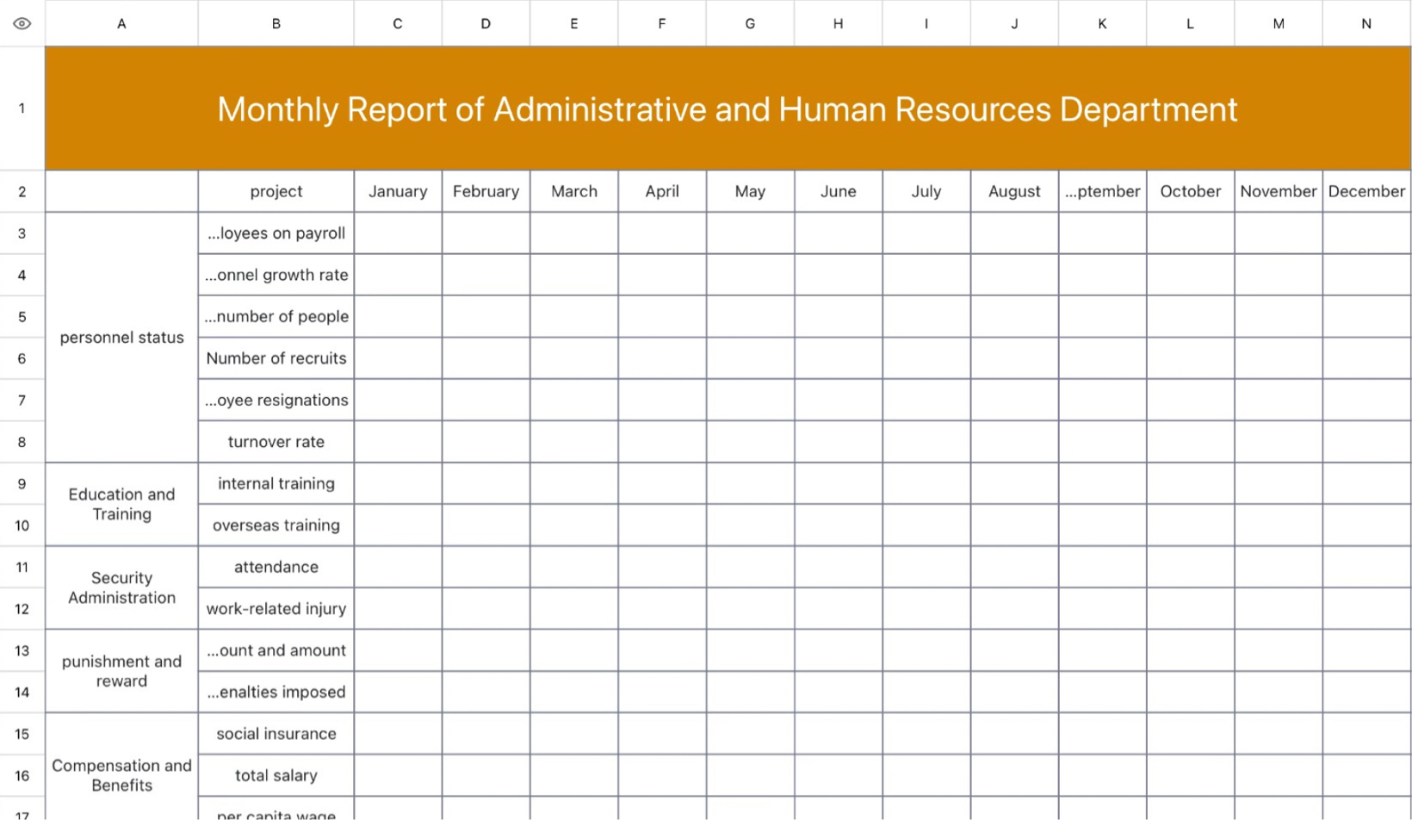Select column K header
The height and width of the screenshot is (820, 1412).
[1102, 23]
